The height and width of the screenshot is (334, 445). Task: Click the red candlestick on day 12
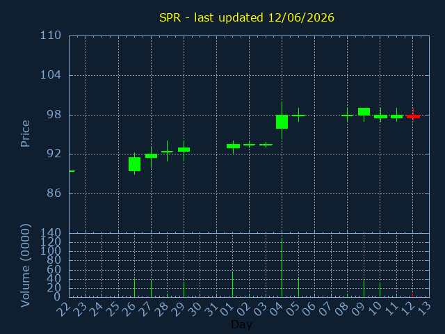tap(413, 116)
